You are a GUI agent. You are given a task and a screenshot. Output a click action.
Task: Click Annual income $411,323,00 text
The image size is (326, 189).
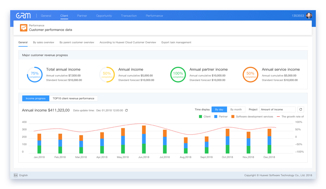pos(46,110)
